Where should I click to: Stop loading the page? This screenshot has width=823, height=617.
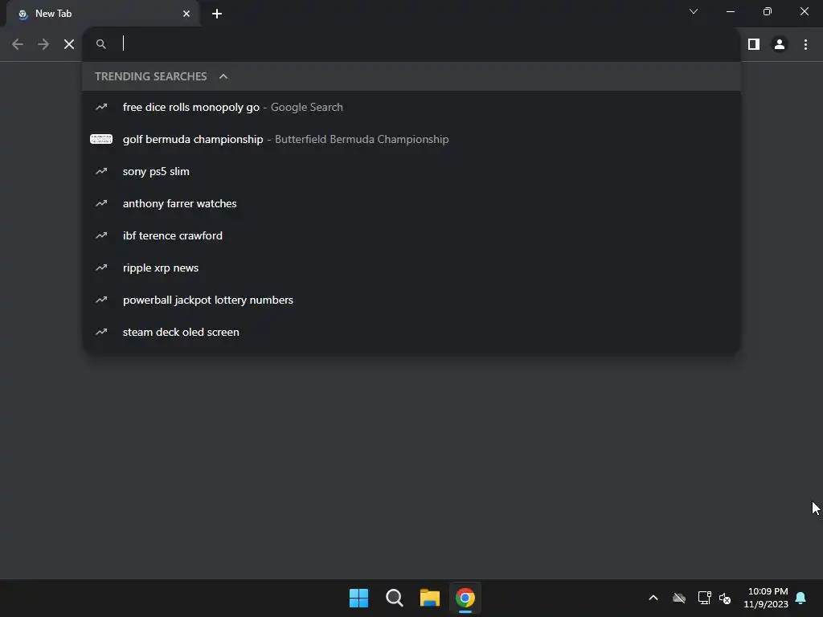[69, 45]
